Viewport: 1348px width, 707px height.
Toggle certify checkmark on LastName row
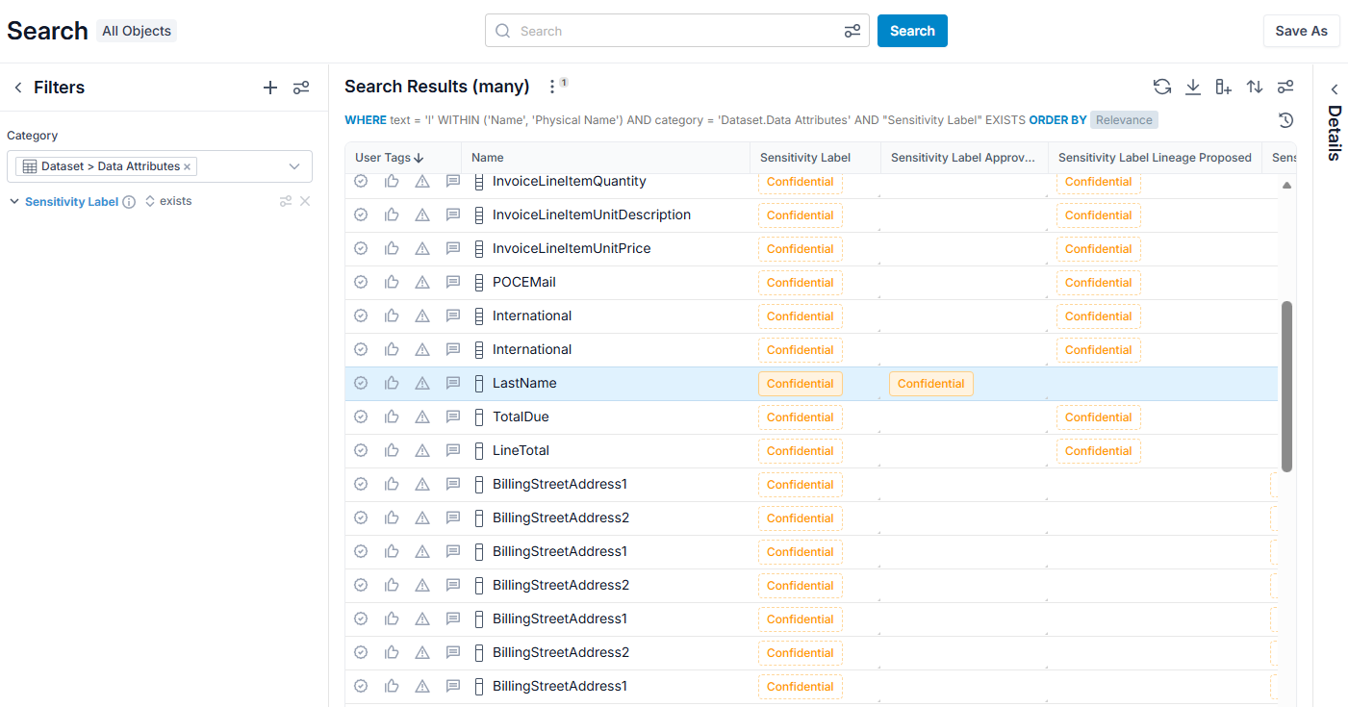click(361, 383)
